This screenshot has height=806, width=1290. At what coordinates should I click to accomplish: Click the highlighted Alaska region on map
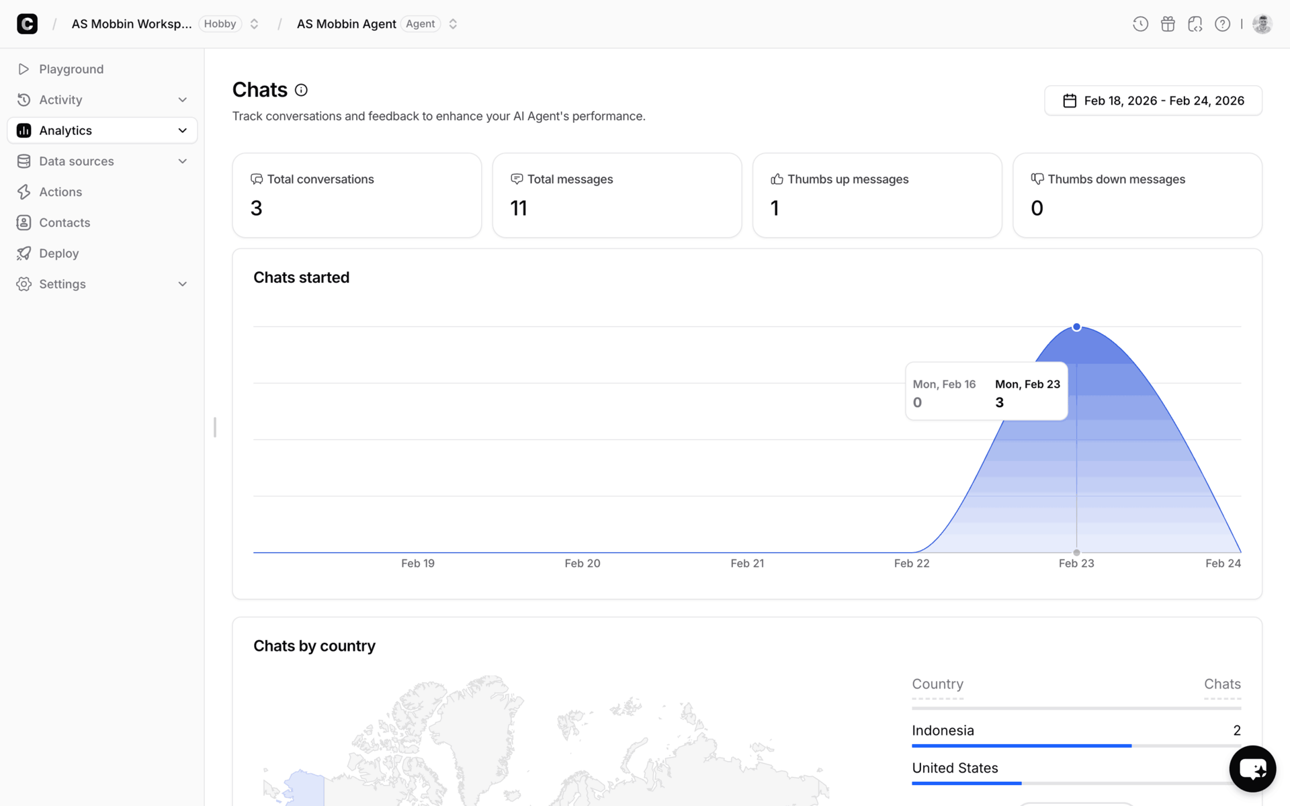(304, 787)
